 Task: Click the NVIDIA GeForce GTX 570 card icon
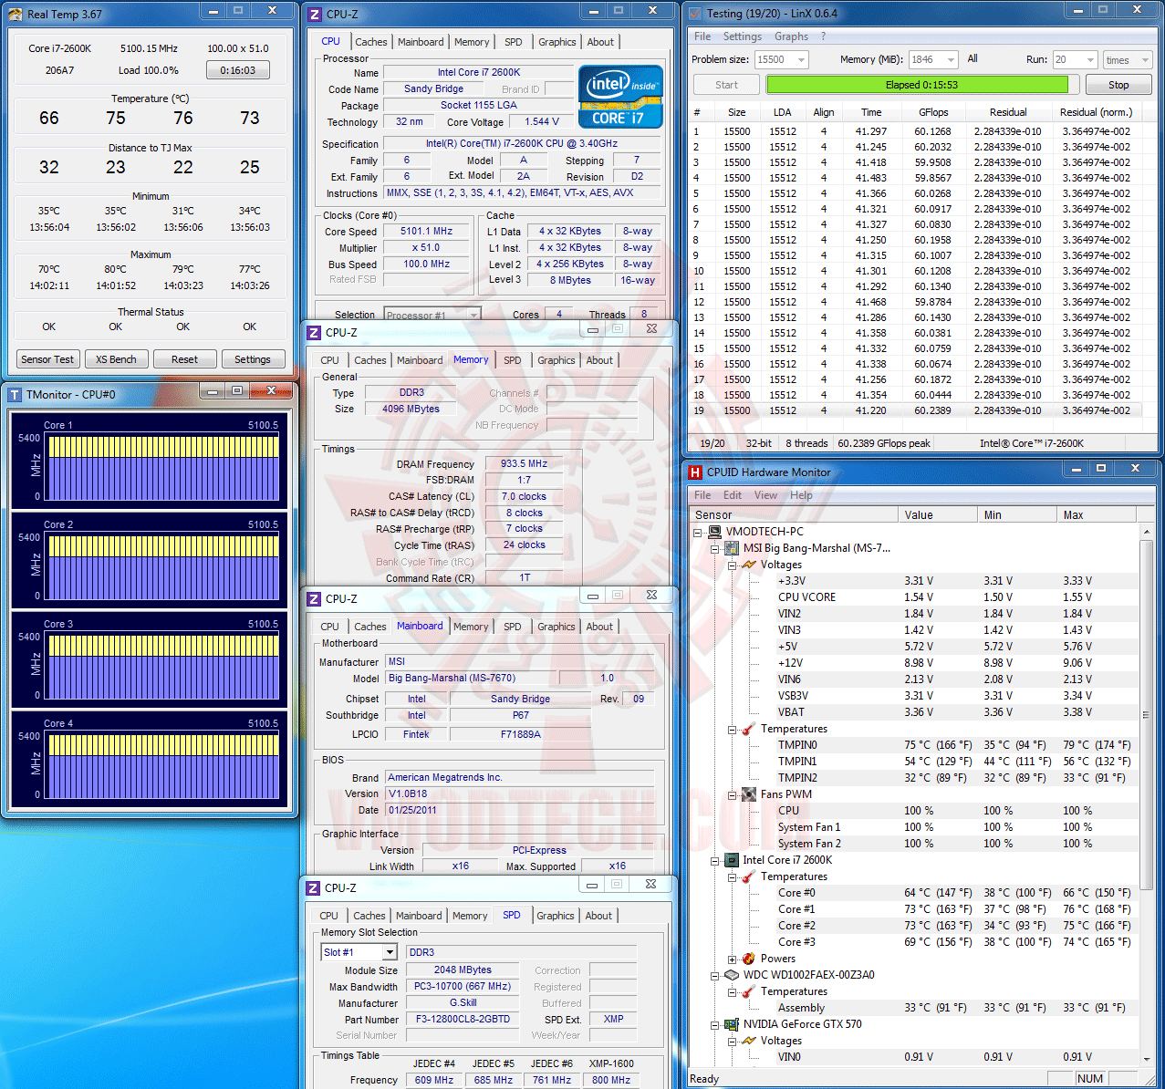pyautogui.click(x=732, y=1024)
